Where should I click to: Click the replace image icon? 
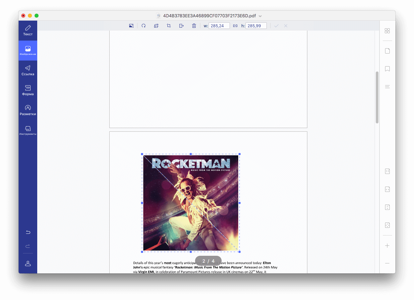point(156,26)
